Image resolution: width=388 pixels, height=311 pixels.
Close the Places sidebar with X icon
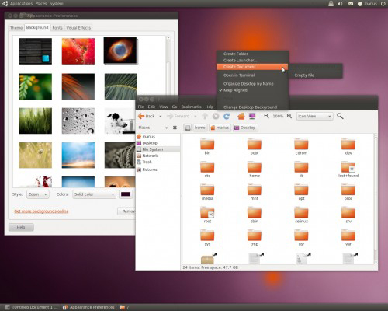[175, 128]
